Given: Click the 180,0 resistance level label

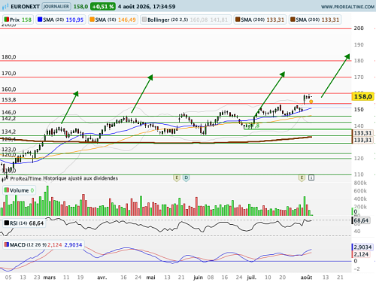Looking at the screenshot, I should click(x=9, y=57).
